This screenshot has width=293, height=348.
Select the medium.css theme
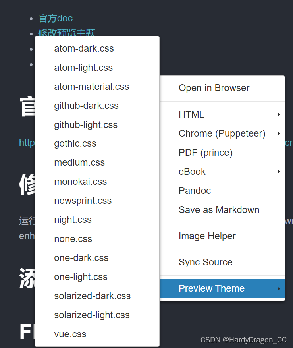coord(79,162)
